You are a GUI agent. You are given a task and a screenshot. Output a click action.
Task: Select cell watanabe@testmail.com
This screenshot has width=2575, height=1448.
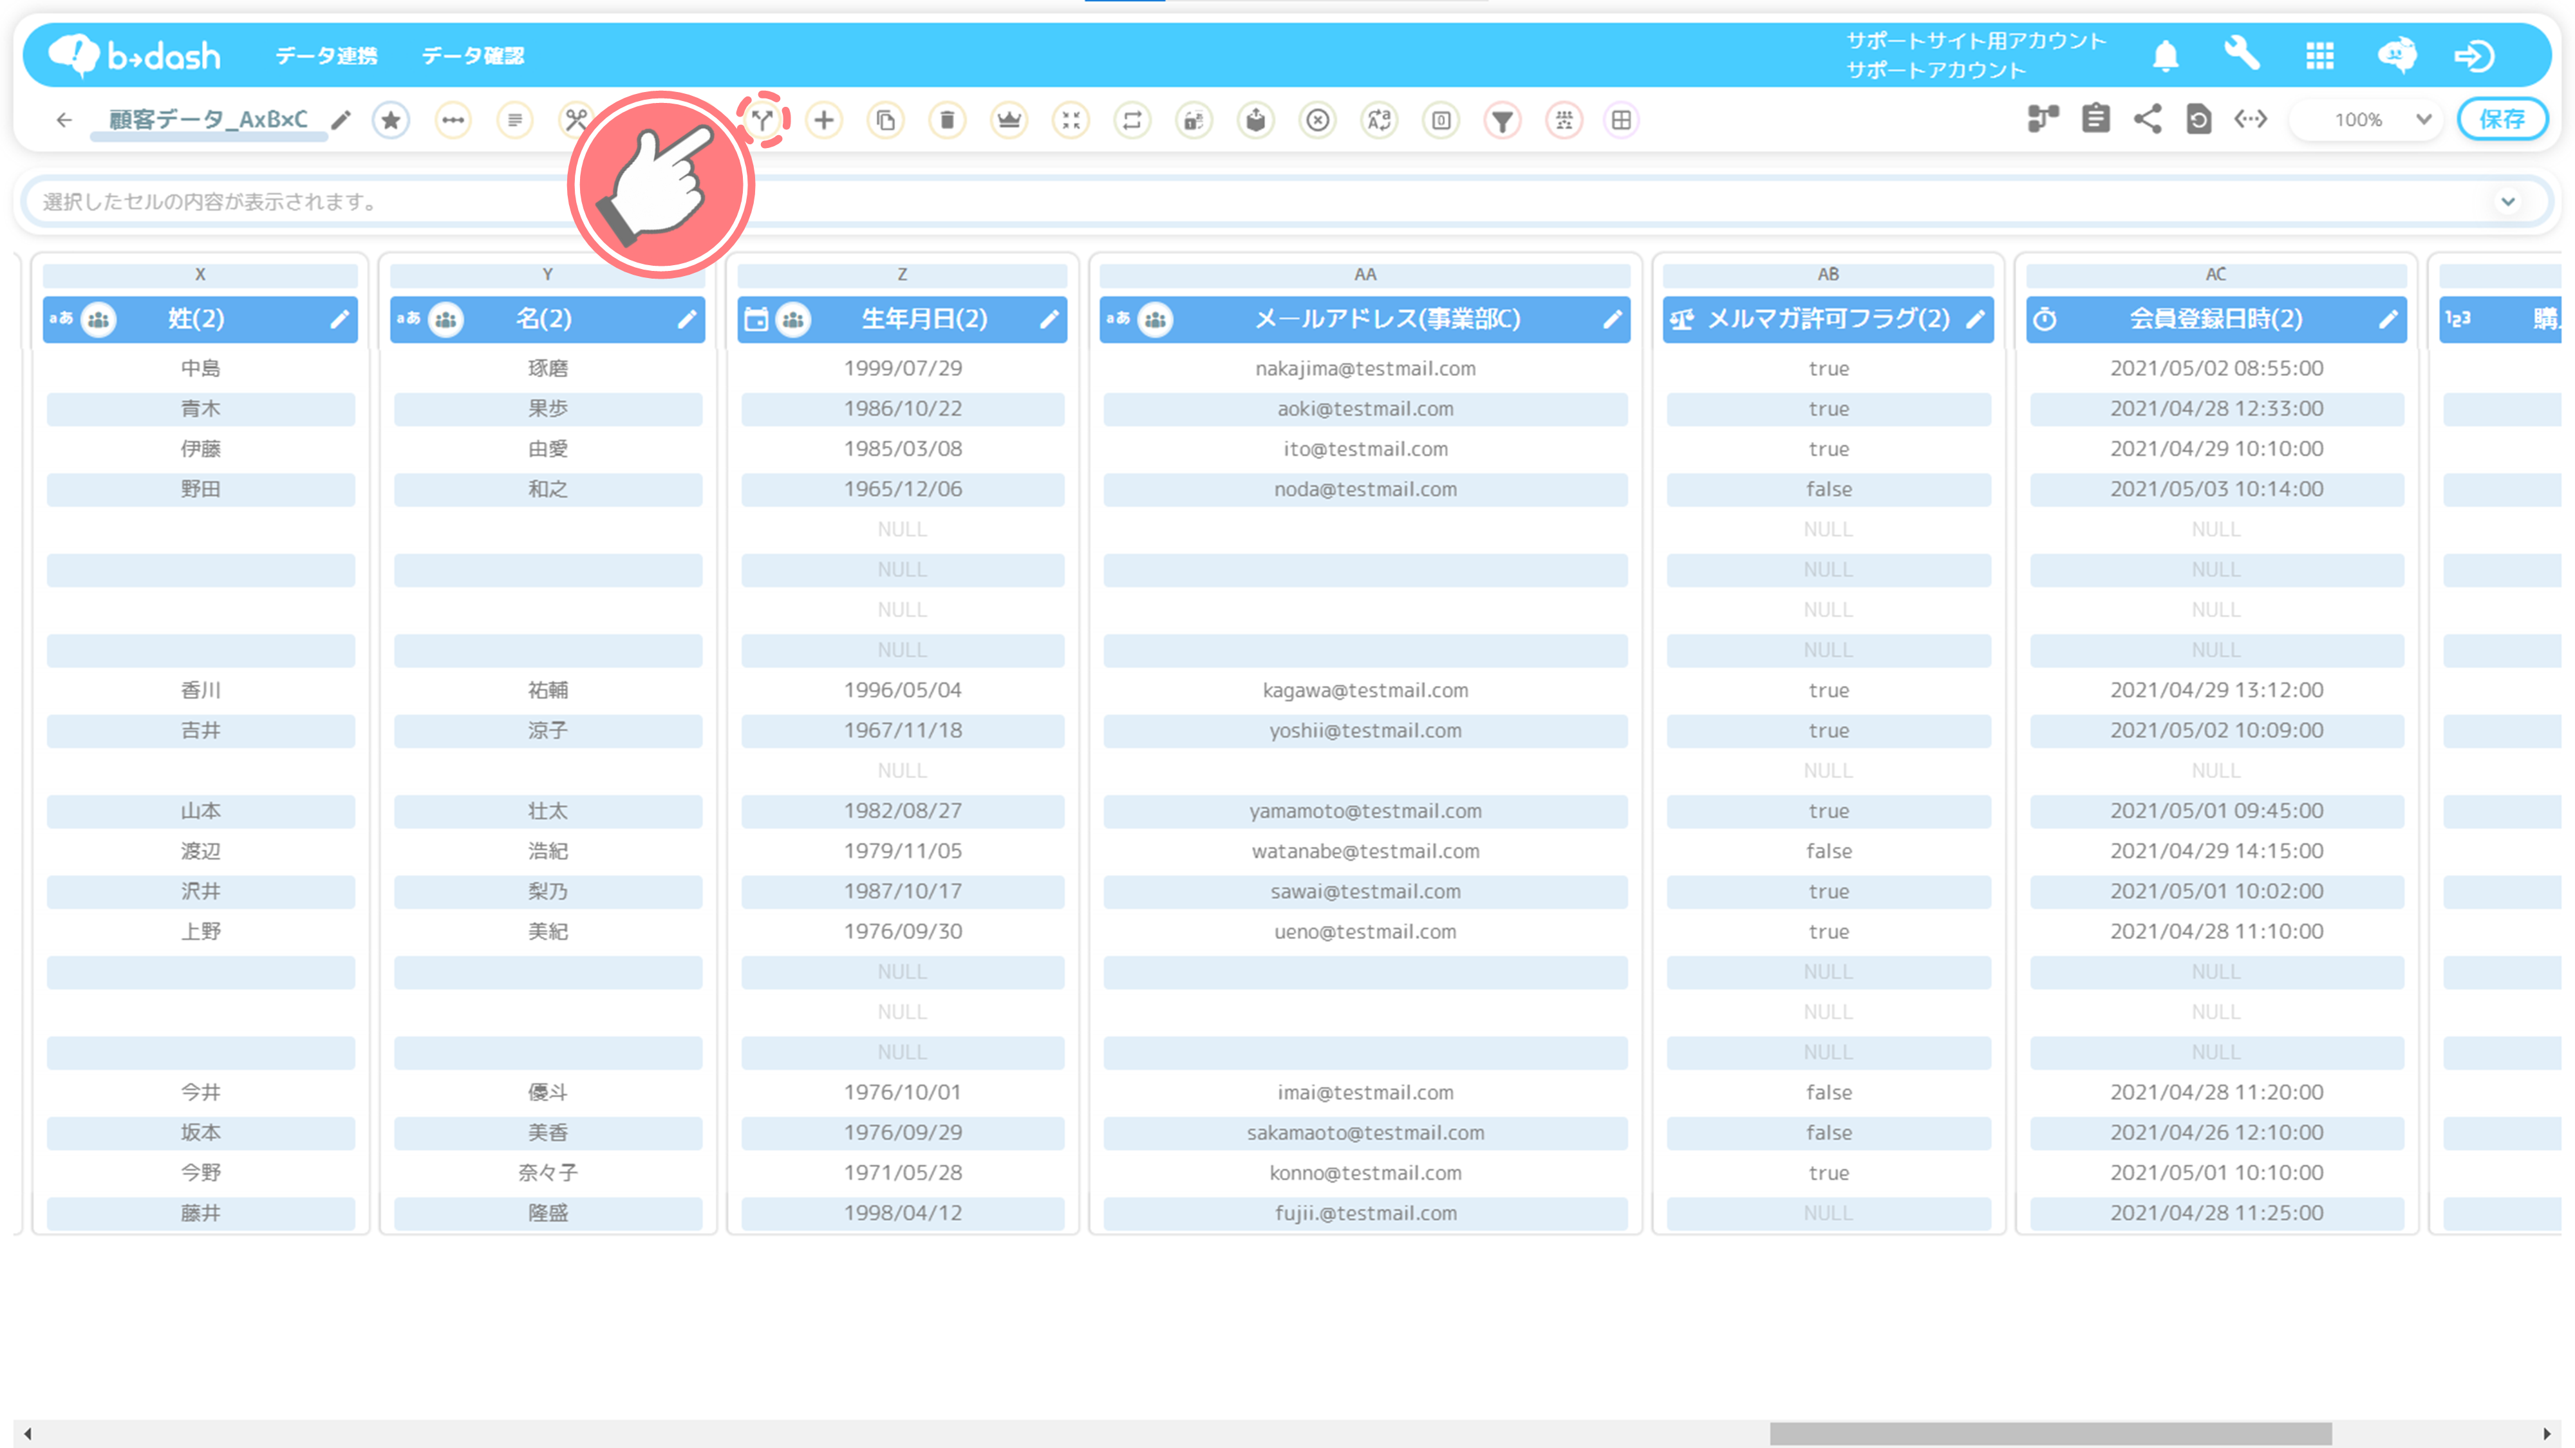[1365, 851]
